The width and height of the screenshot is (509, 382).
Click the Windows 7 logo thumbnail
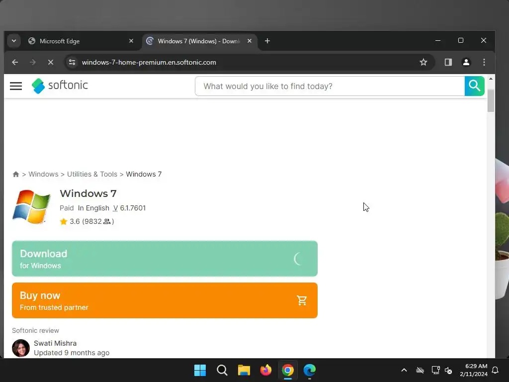click(31, 207)
